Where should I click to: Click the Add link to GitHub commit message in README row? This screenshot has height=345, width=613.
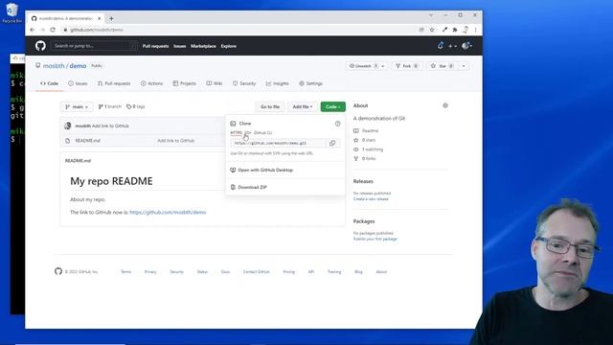tap(175, 141)
